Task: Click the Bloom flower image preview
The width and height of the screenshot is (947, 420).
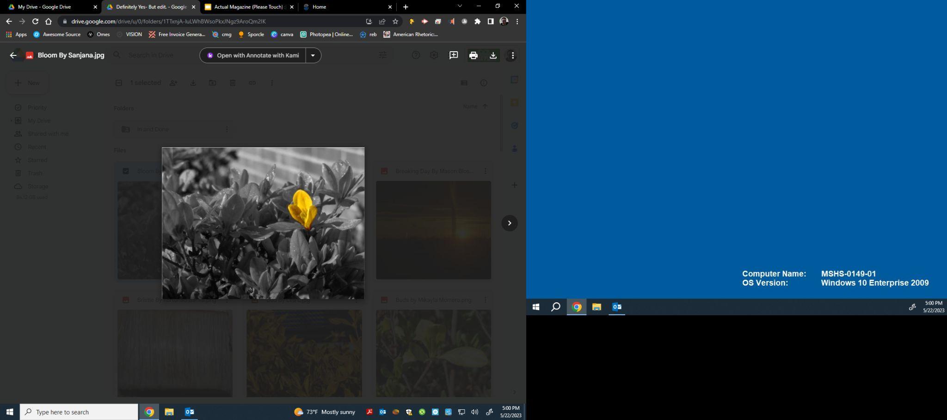Action: coord(263,223)
